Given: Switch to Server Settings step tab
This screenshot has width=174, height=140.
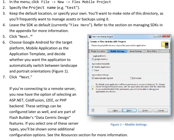Looking at the screenshot, I should (x=136, y=51).
